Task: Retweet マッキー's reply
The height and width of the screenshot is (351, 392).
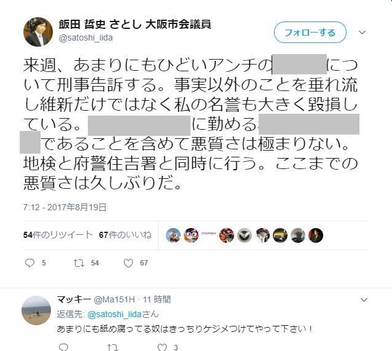Action: pyautogui.click(x=112, y=347)
